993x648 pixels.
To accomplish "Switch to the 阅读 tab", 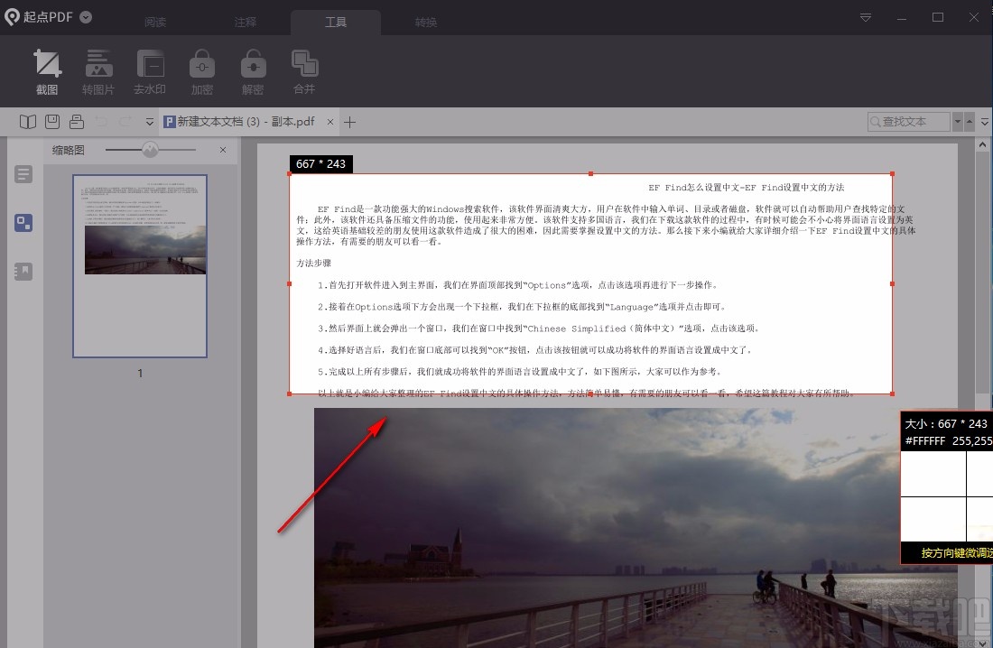I will 155,23.
